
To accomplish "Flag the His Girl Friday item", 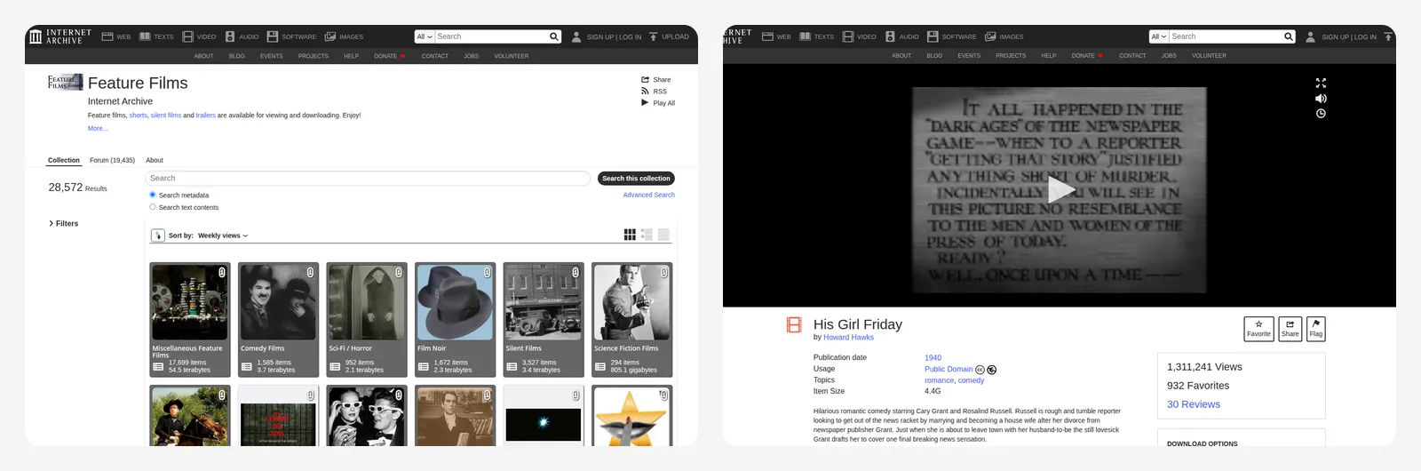I will 1315,329.
